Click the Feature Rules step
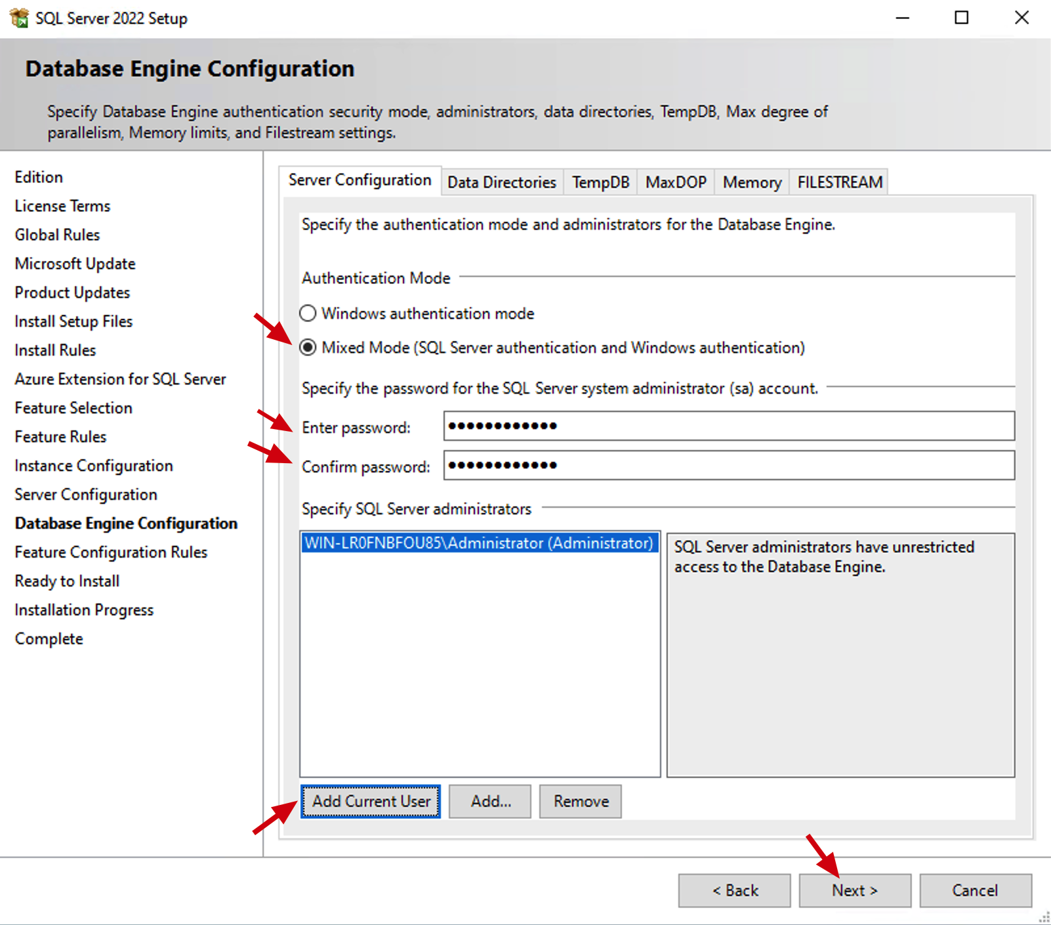This screenshot has width=1051, height=925. coord(61,437)
